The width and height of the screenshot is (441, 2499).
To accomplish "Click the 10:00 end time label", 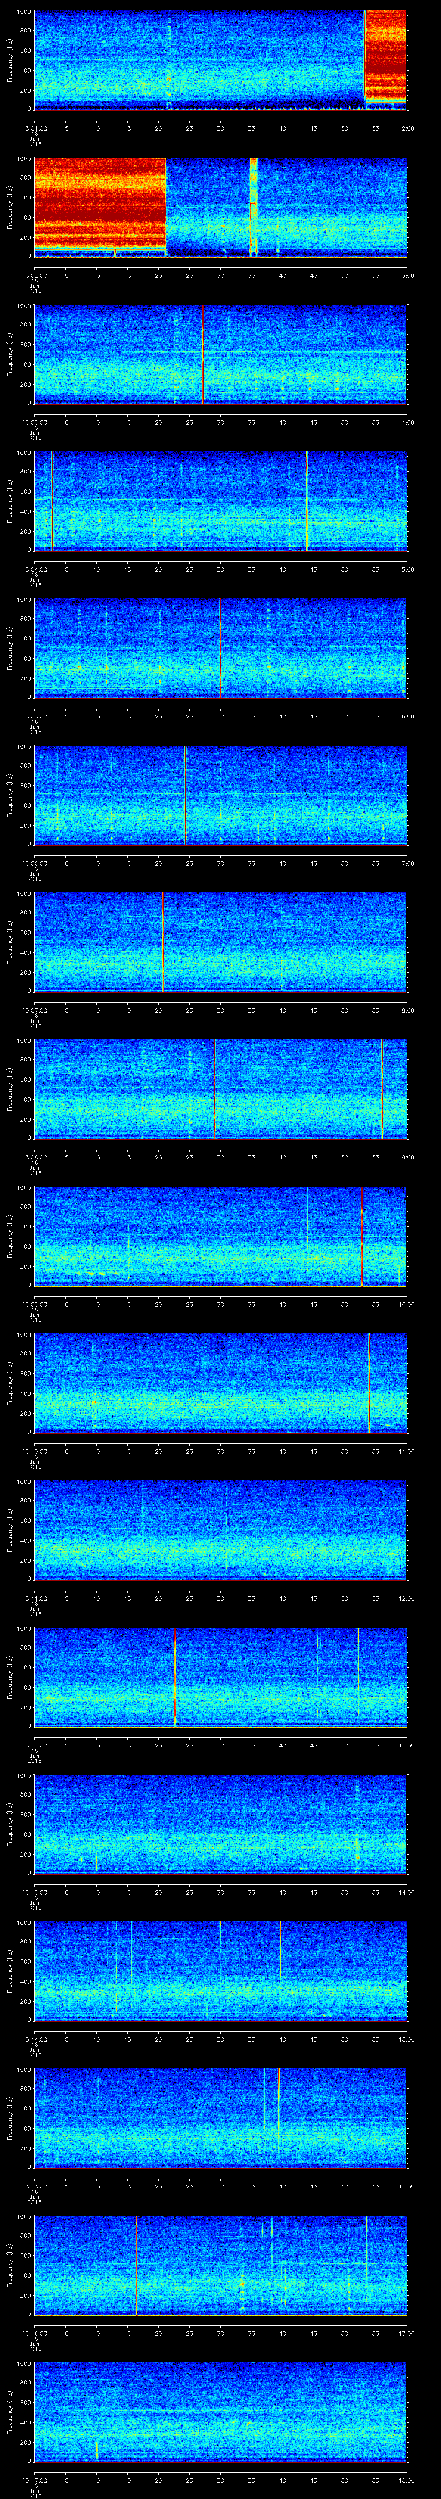I will click(406, 1304).
